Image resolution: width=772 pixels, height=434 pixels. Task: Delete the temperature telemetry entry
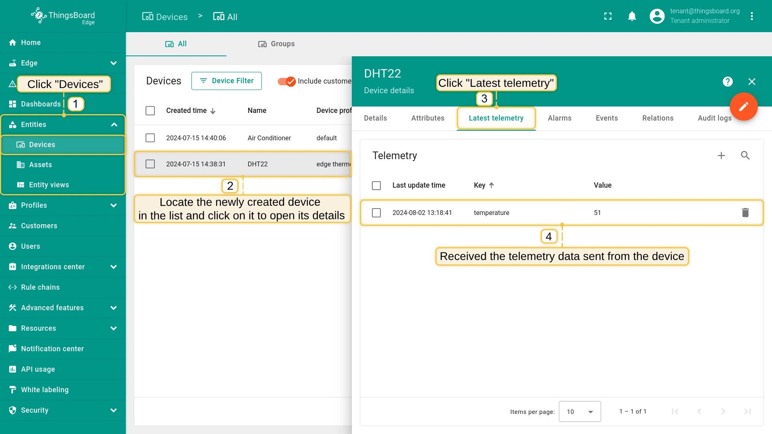[745, 213]
